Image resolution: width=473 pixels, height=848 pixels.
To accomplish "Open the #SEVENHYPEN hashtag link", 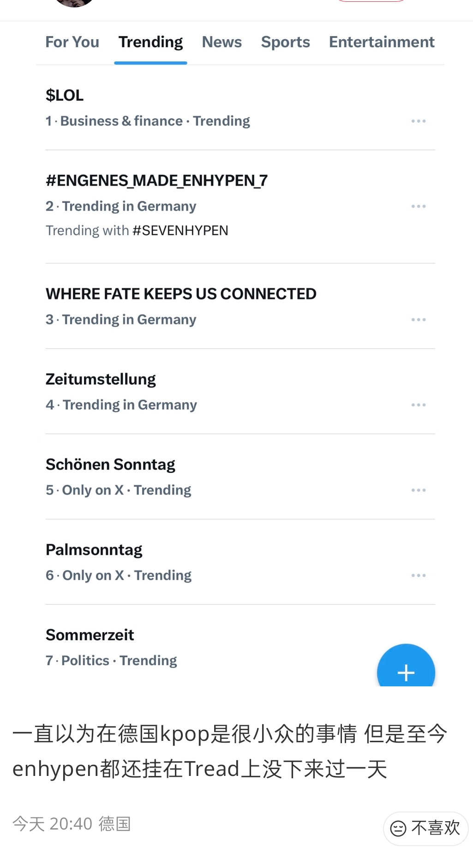I will [x=180, y=230].
